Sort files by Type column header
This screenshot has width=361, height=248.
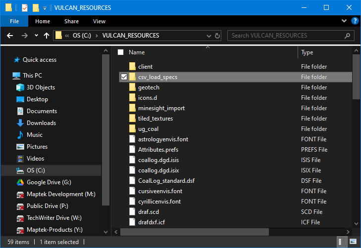(x=307, y=52)
